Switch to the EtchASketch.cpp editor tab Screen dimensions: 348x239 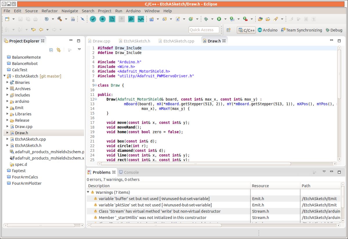178,41
